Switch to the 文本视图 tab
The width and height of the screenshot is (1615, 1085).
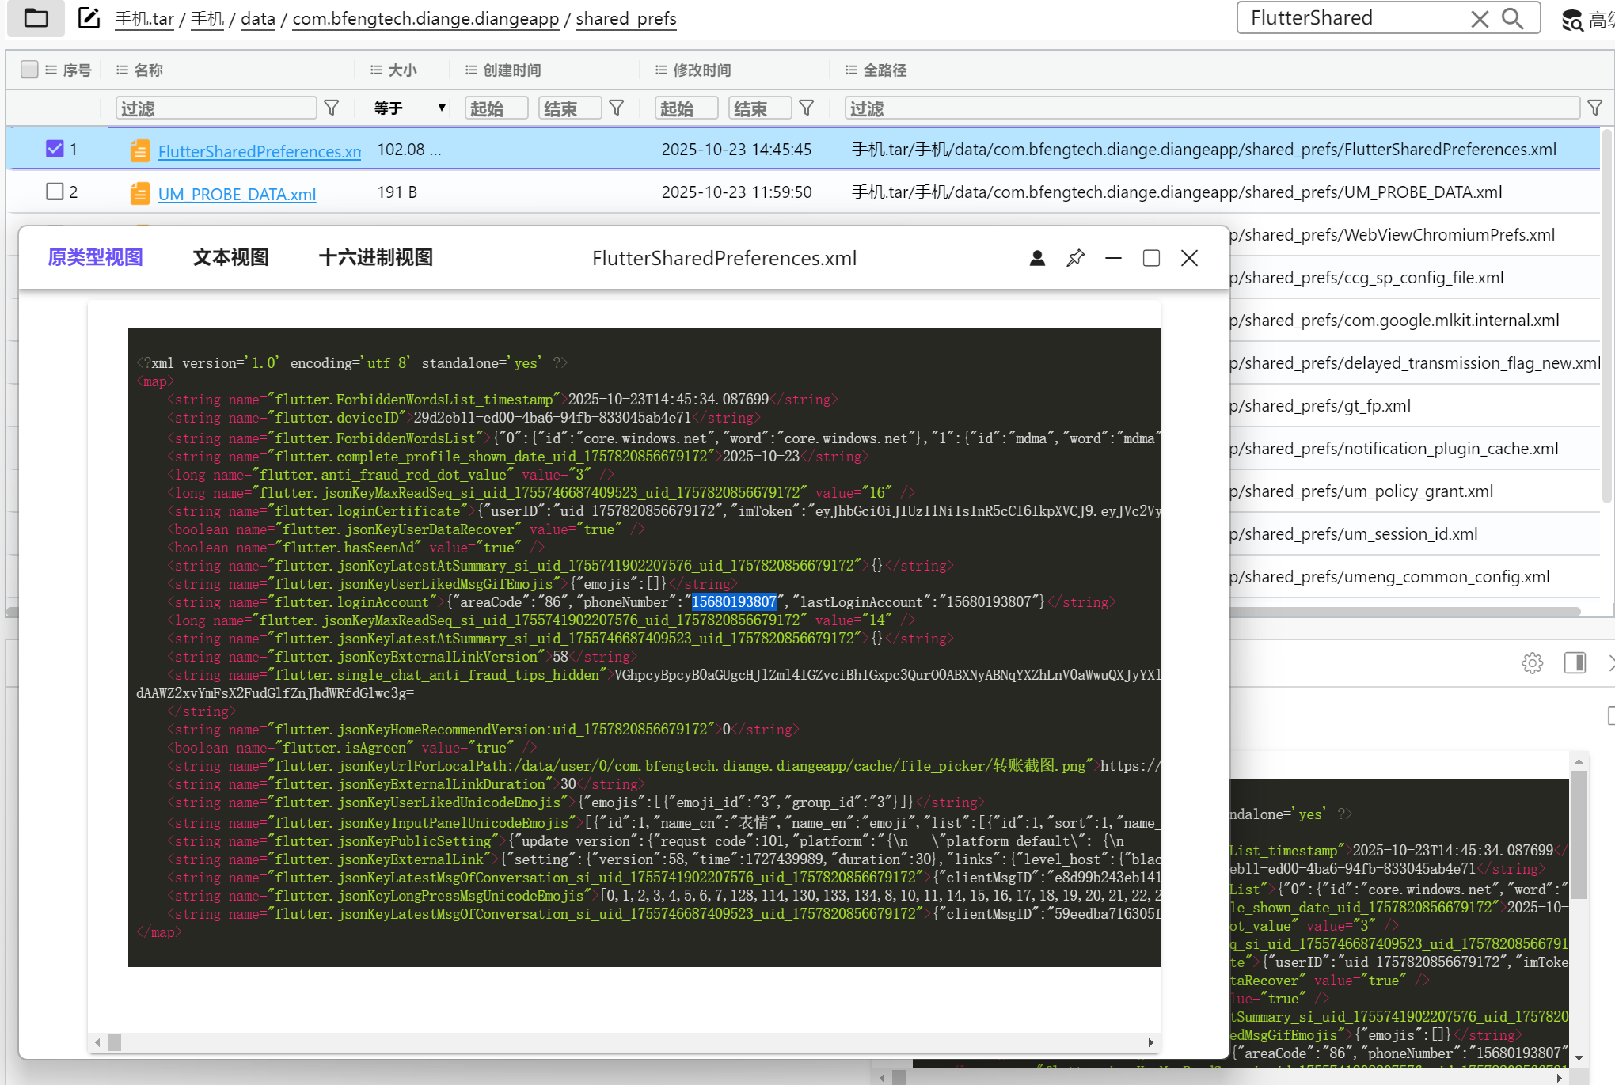[230, 257]
